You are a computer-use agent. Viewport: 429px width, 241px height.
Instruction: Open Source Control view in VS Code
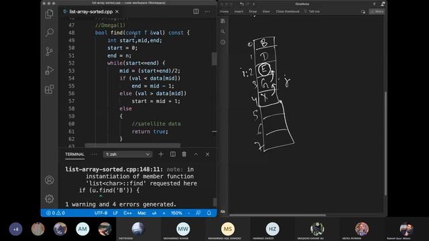(49, 52)
